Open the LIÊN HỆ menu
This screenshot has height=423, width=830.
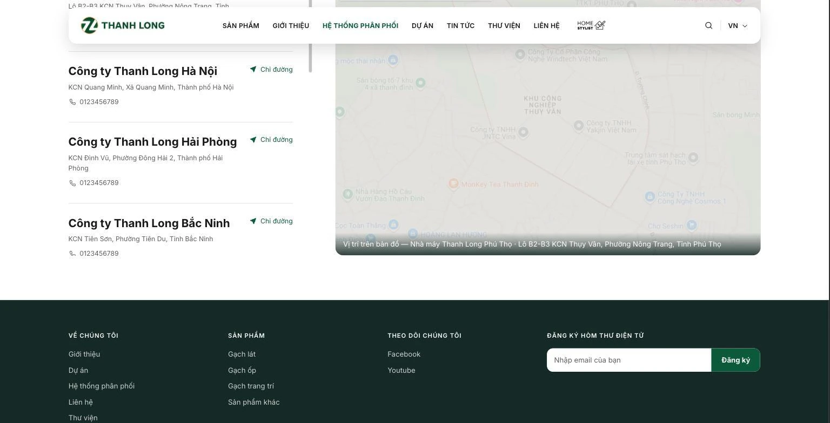(546, 25)
